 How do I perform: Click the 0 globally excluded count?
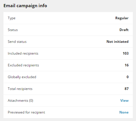127,77
